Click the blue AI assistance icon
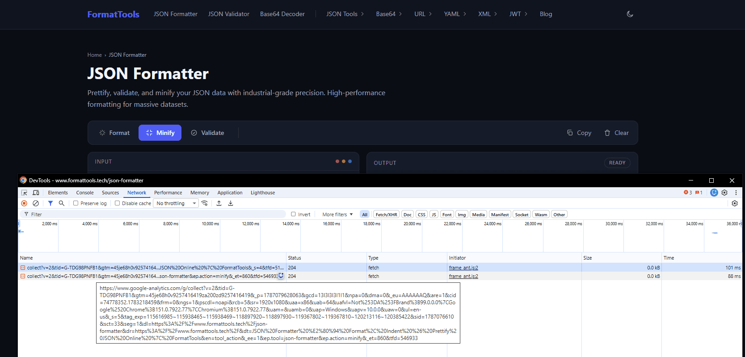This screenshot has width=745, height=357. (x=714, y=193)
